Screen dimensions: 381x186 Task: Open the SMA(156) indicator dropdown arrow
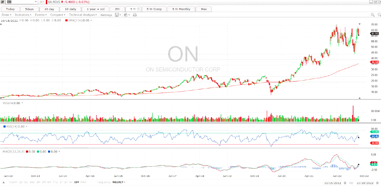(91, 21)
